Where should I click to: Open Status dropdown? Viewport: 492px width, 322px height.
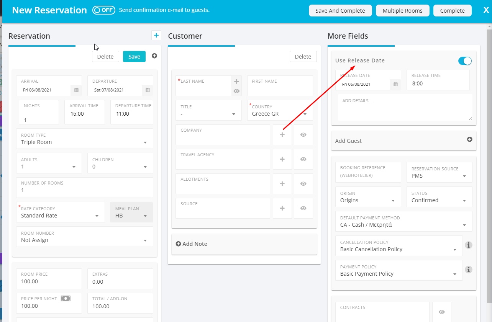(440, 197)
